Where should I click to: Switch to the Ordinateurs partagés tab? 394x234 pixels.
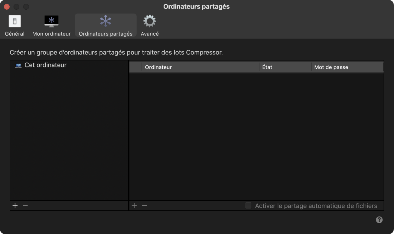[x=105, y=25]
